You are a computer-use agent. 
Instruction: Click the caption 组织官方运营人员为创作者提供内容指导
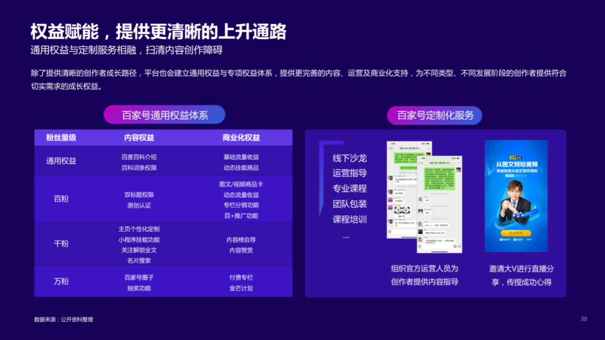[425, 275]
